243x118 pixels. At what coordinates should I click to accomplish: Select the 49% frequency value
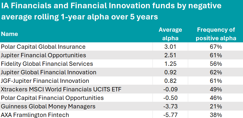tap(216, 89)
